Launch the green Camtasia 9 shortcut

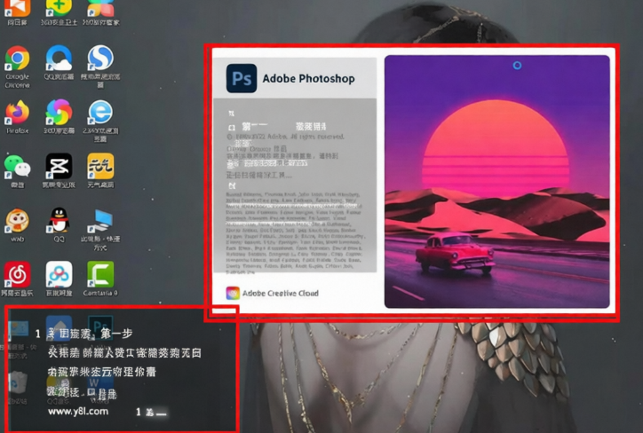[x=100, y=274]
